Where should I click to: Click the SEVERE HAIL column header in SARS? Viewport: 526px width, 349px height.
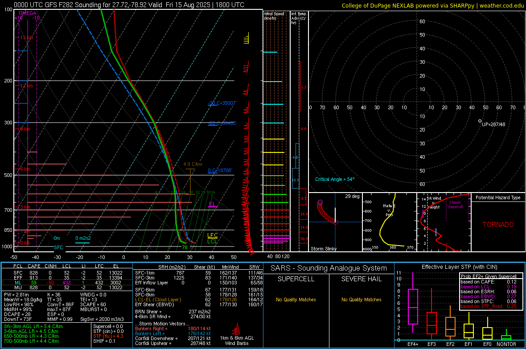(x=361, y=279)
